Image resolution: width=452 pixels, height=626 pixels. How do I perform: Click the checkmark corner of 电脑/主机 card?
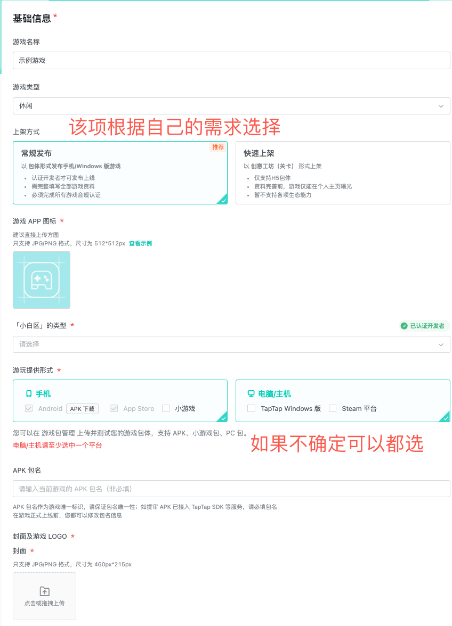[x=445, y=417]
